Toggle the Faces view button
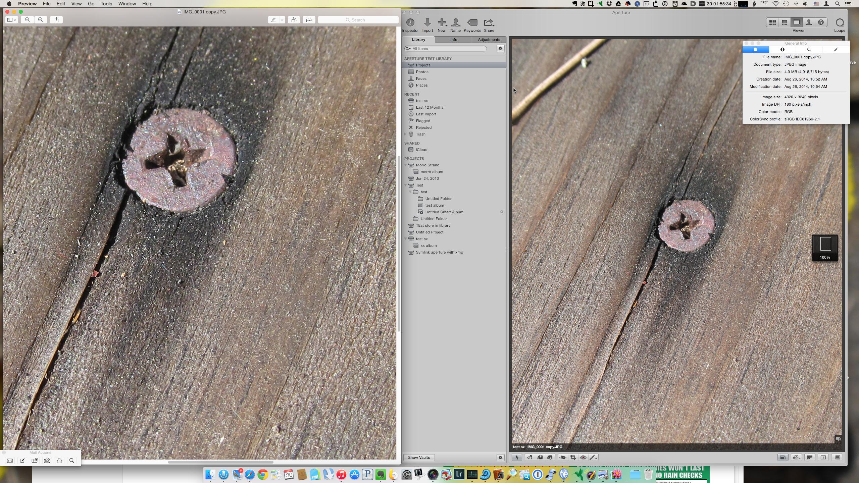This screenshot has width=859, height=483. click(x=809, y=22)
